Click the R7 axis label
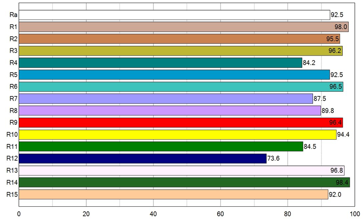The height and width of the screenshot is (219, 364). pos(13,99)
